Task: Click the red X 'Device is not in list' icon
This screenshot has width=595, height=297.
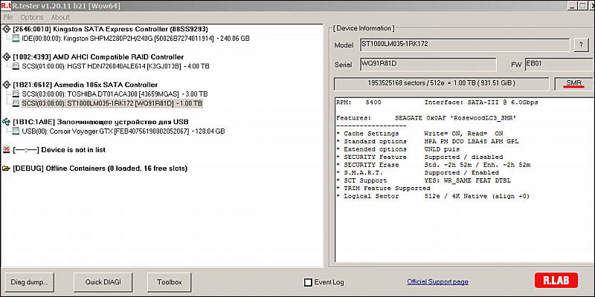Action: coord(6,150)
